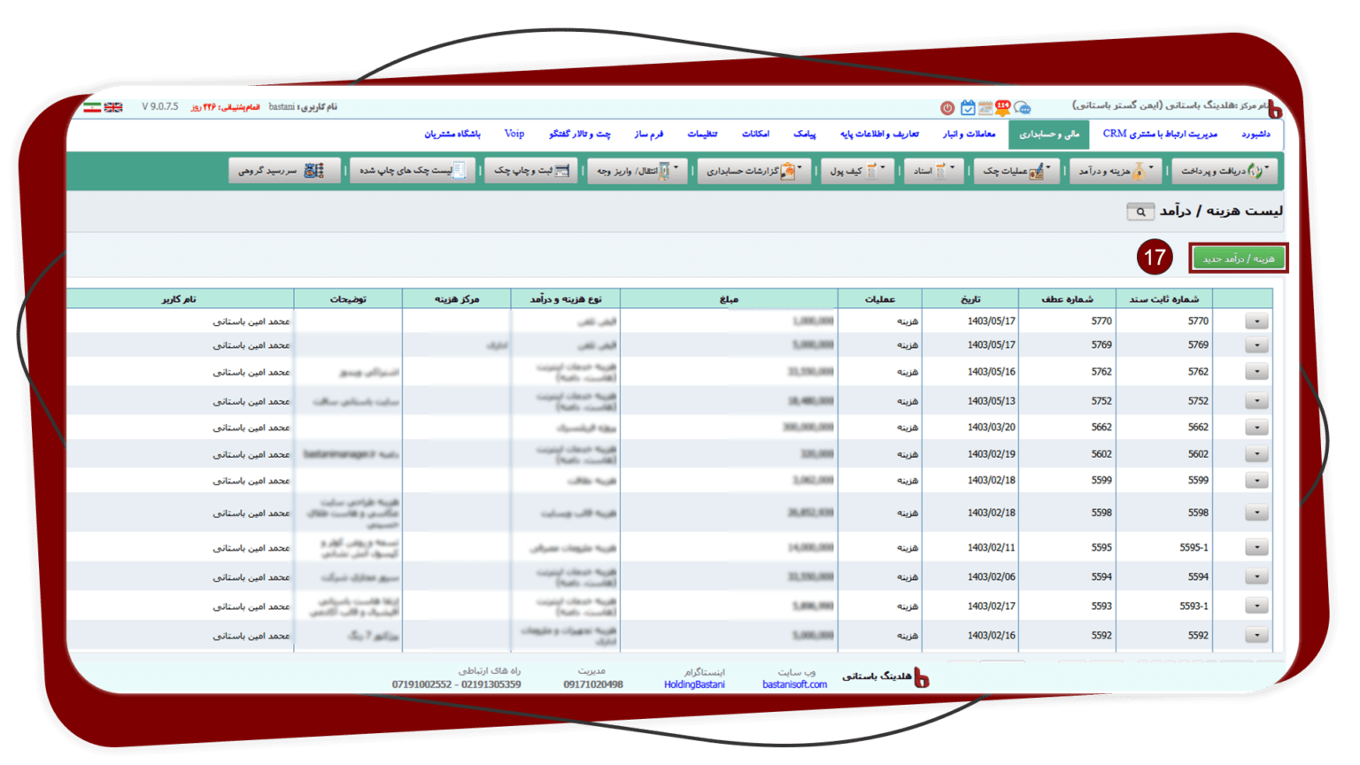Click the search magnifier next to list title
Viewport: 1360px width, 765px height.
click(x=1140, y=212)
